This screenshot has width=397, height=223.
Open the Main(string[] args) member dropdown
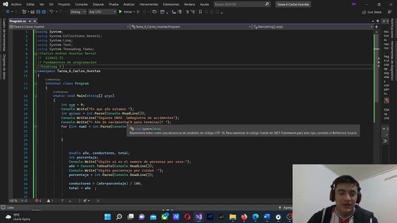(x=313, y=27)
